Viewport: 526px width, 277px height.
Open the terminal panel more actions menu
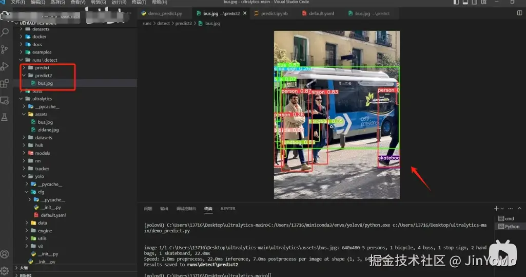coord(510,209)
